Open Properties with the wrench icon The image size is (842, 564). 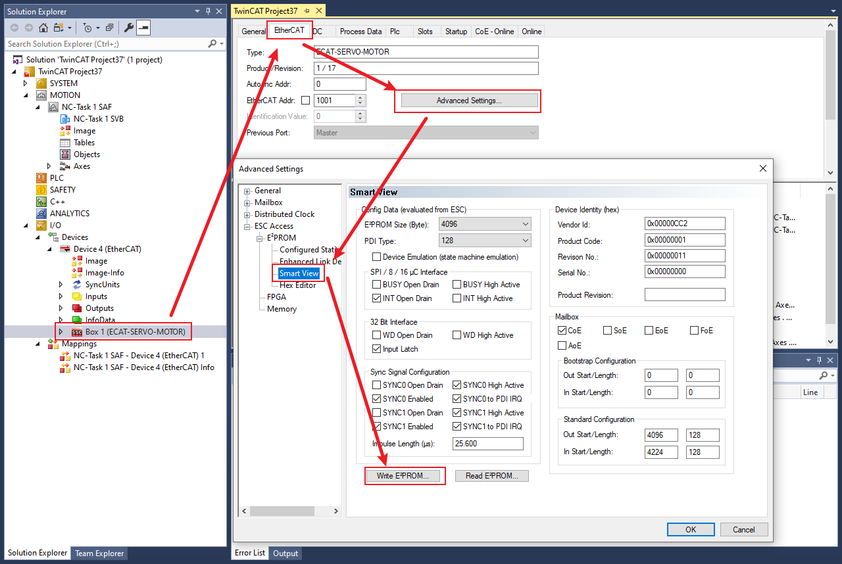coord(129,28)
